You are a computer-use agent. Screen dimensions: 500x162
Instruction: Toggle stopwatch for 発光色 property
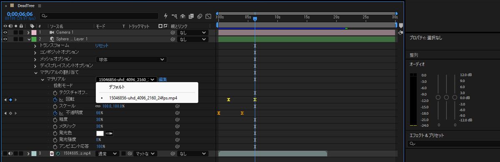click(55, 133)
